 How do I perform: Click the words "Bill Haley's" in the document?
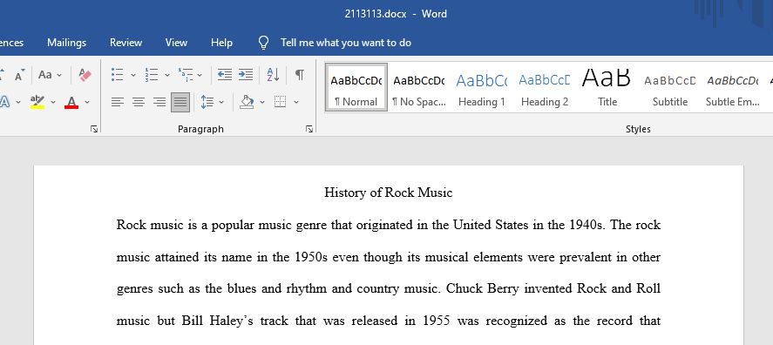click(x=217, y=321)
